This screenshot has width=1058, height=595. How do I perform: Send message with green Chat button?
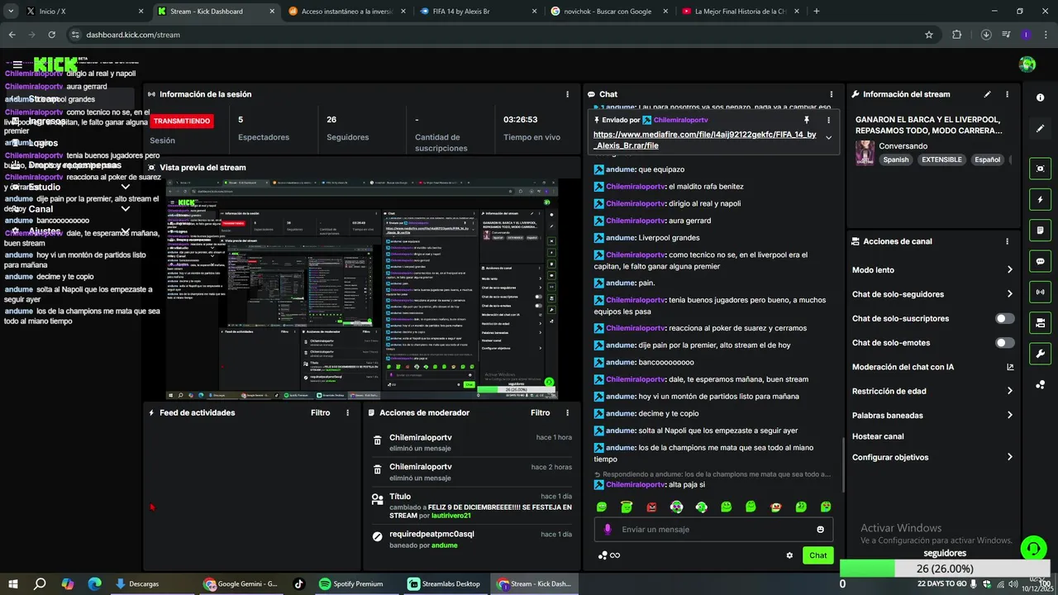[817, 555]
